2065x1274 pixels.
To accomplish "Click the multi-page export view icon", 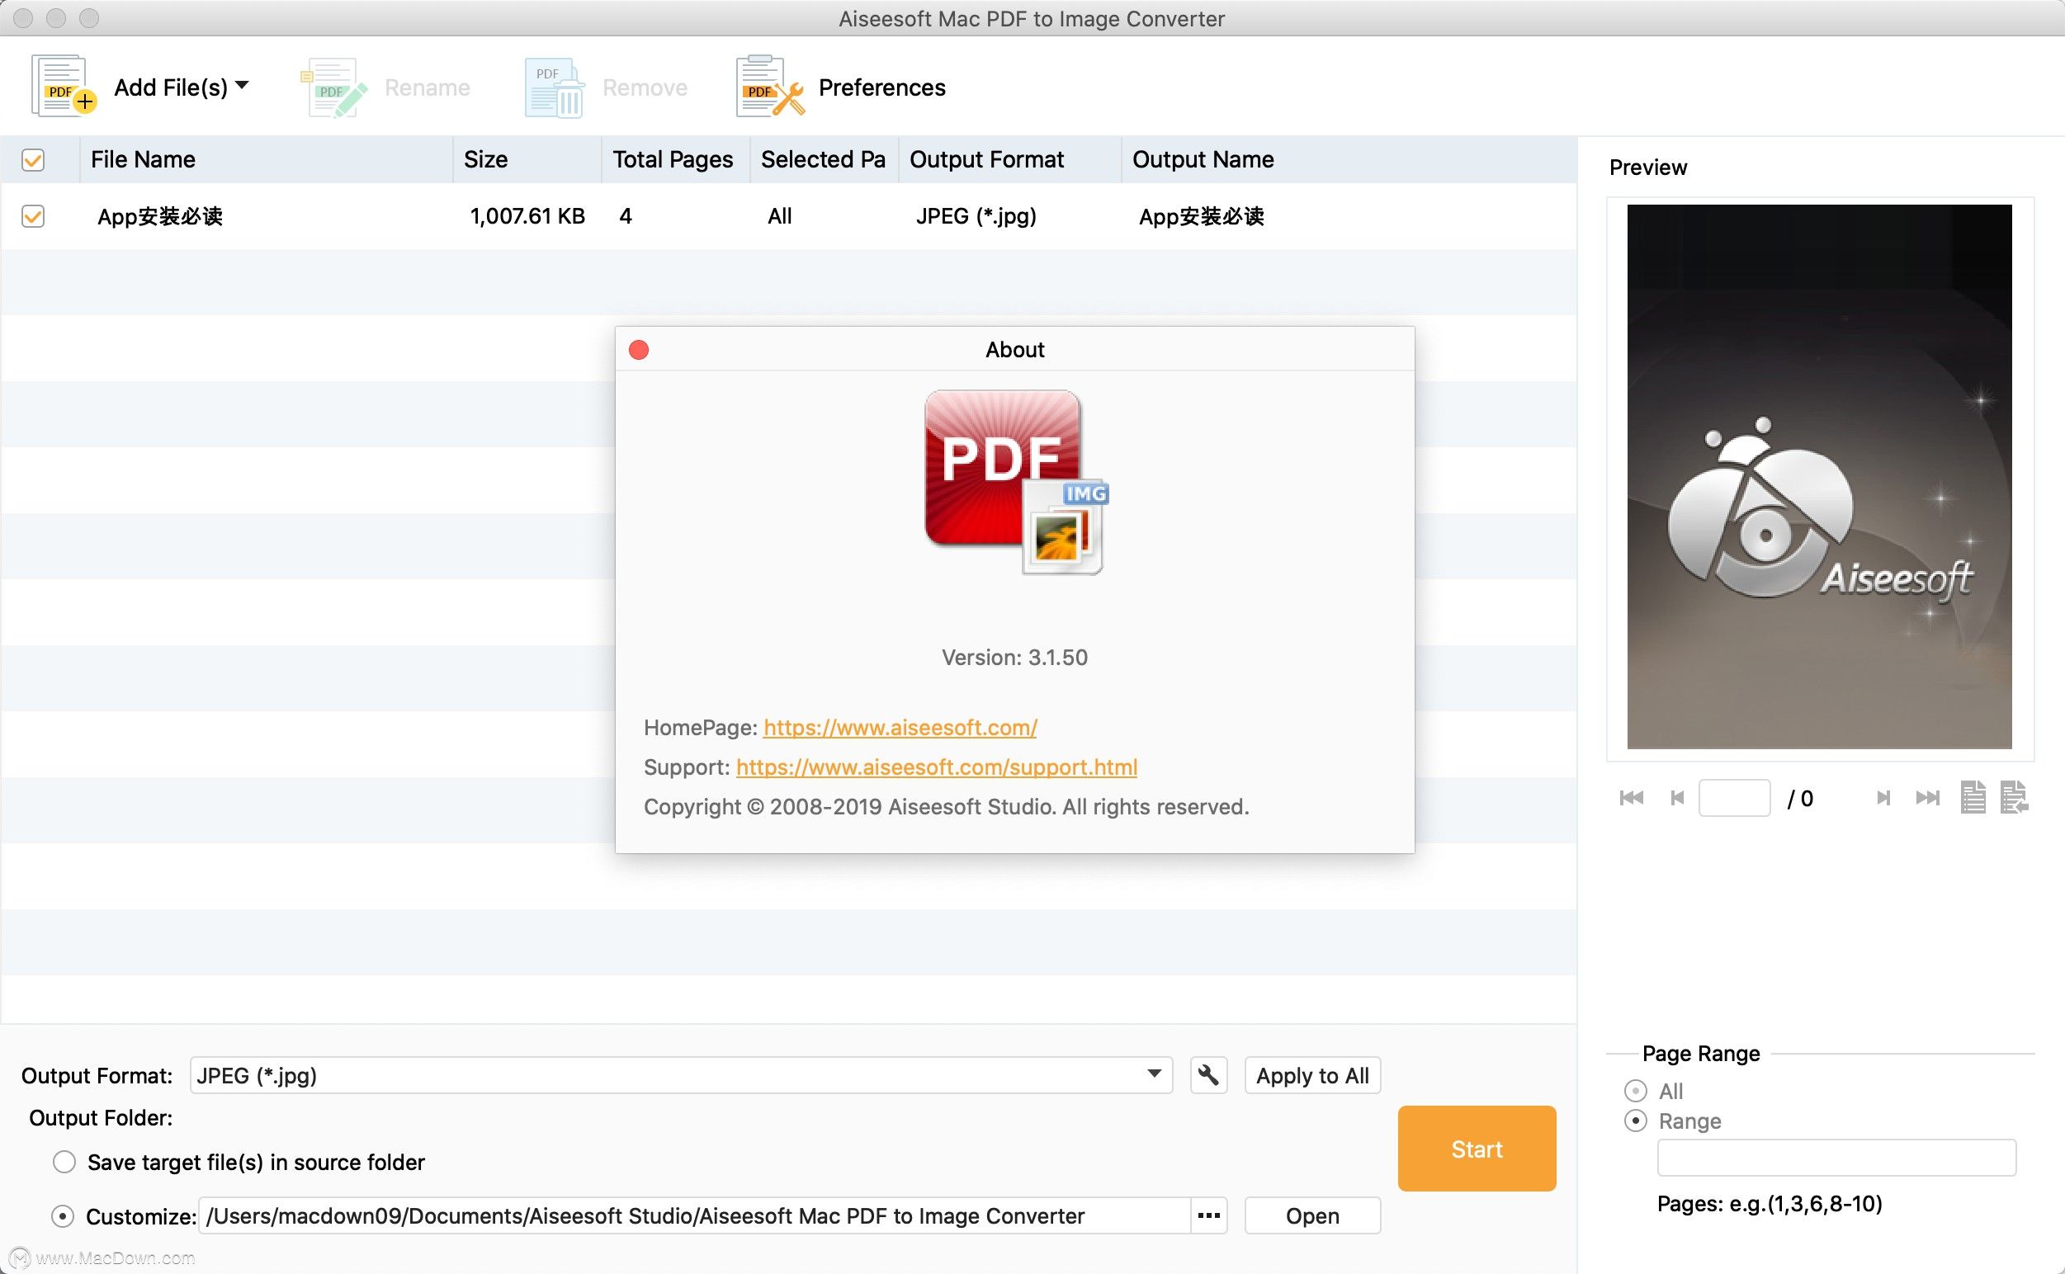I will click(2014, 797).
